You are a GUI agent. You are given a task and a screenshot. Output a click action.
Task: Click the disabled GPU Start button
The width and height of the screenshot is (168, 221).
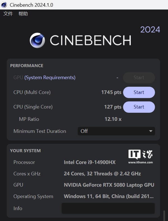139,77
